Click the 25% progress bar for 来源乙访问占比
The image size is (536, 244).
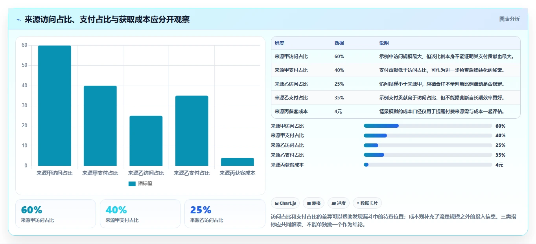coord(428,145)
